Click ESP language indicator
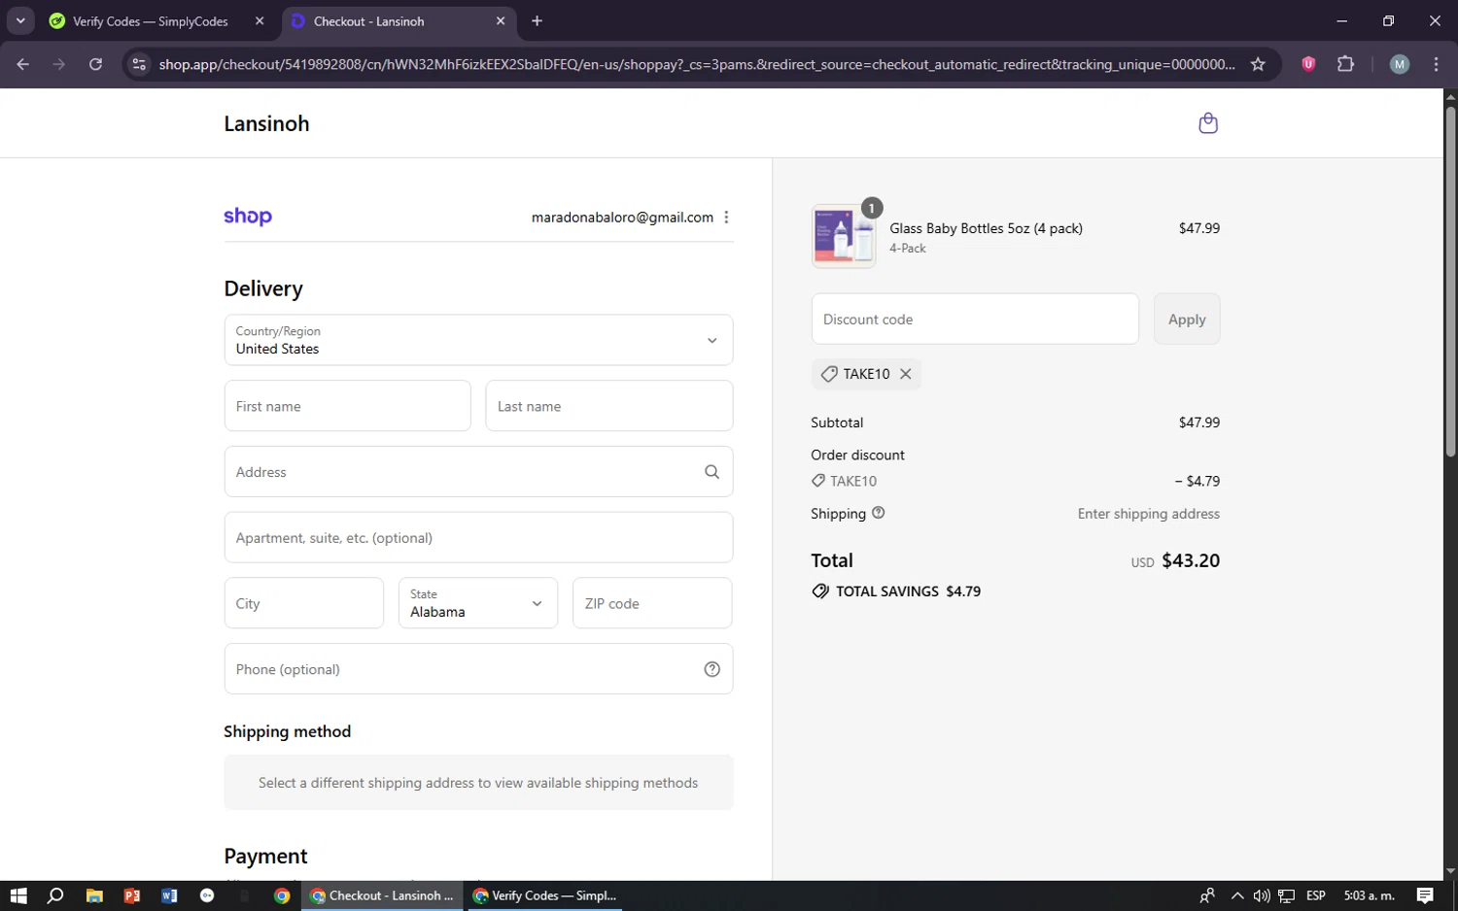The image size is (1458, 911). 1316,895
